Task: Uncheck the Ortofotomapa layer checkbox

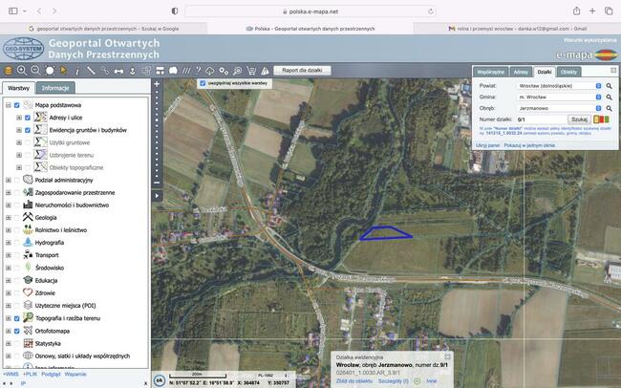Action: (17, 330)
